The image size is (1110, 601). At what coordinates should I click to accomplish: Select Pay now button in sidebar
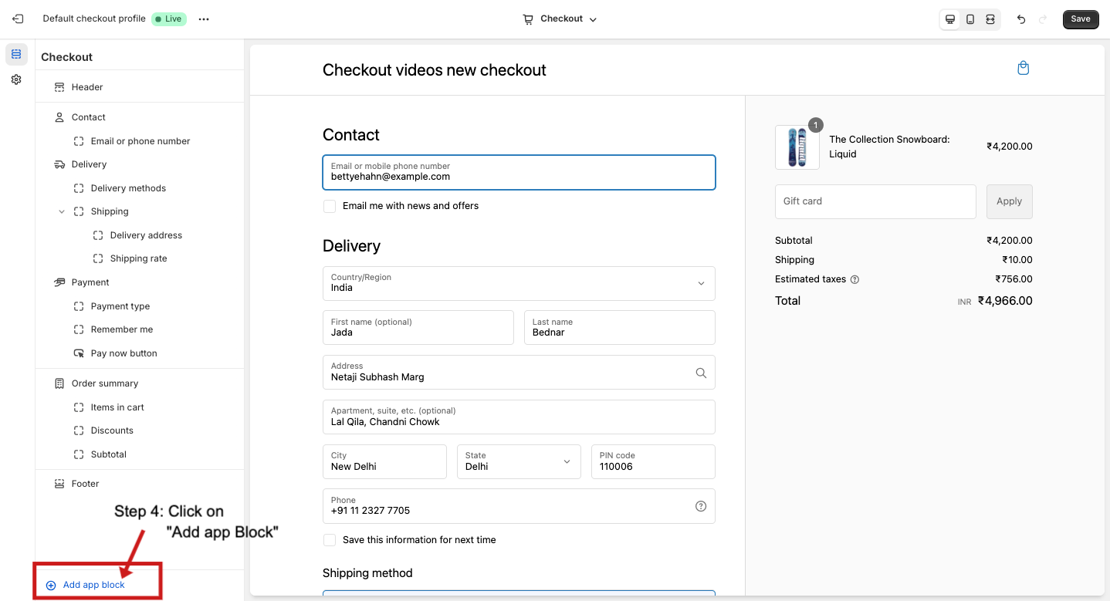click(x=124, y=353)
